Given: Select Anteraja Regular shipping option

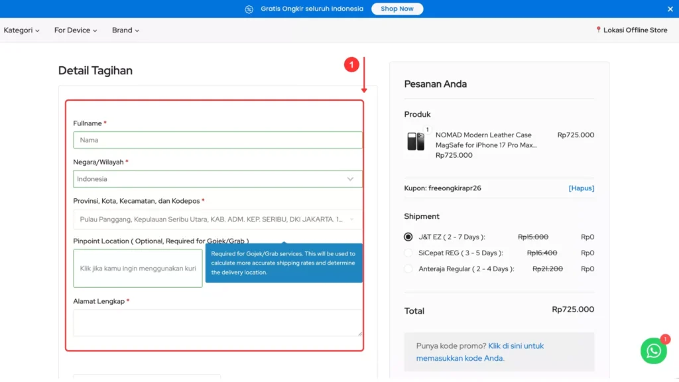Looking at the screenshot, I should (x=408, y=269).
